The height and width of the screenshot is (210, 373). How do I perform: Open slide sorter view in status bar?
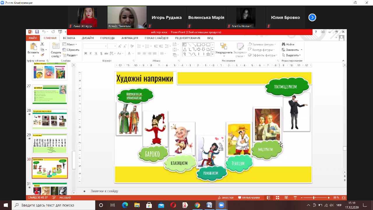point(277,198)
